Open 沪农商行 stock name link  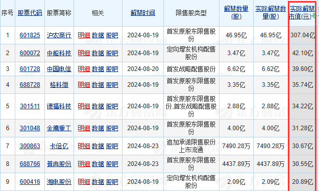point(59,35)
